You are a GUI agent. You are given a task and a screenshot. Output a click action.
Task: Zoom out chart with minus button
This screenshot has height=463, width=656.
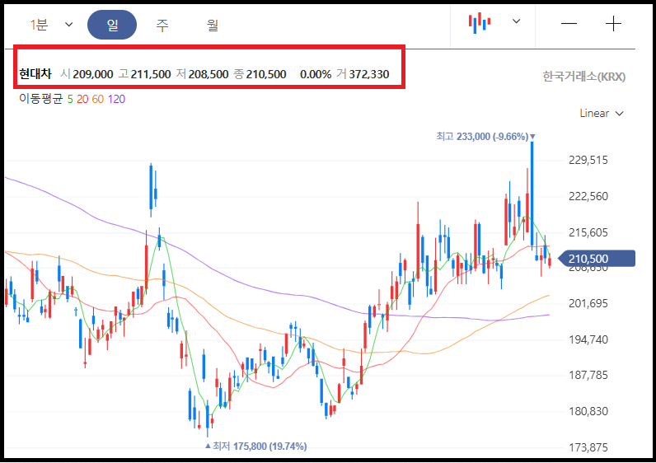(569, 23)
